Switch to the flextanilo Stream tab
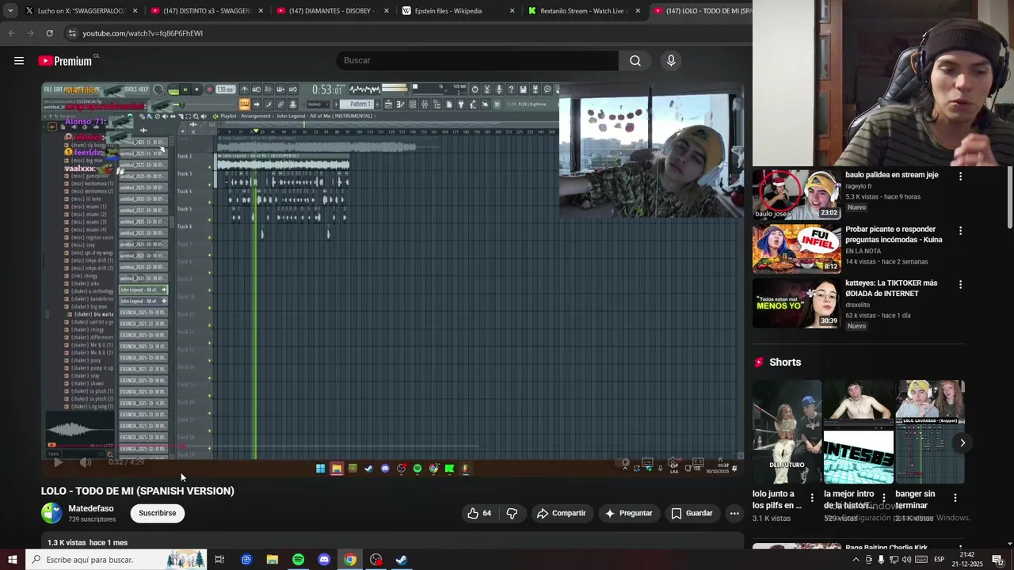This screenshot has width=1014, height=570. coord(584,11)
